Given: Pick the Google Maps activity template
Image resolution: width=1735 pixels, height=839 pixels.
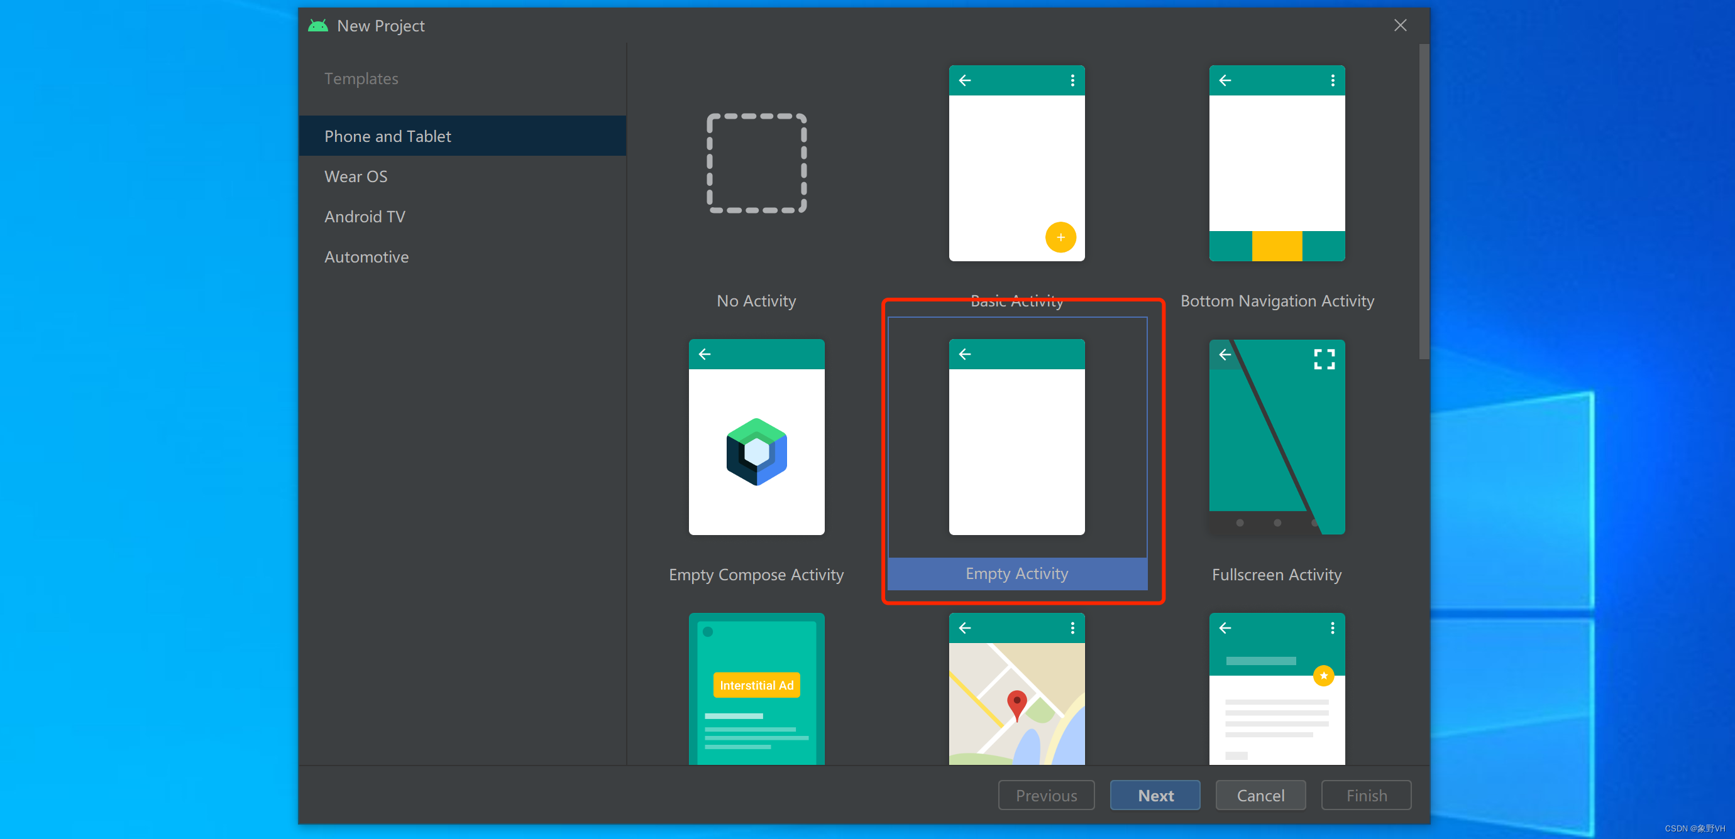Looking at the screenshot, I should [x=1016, y=688].
